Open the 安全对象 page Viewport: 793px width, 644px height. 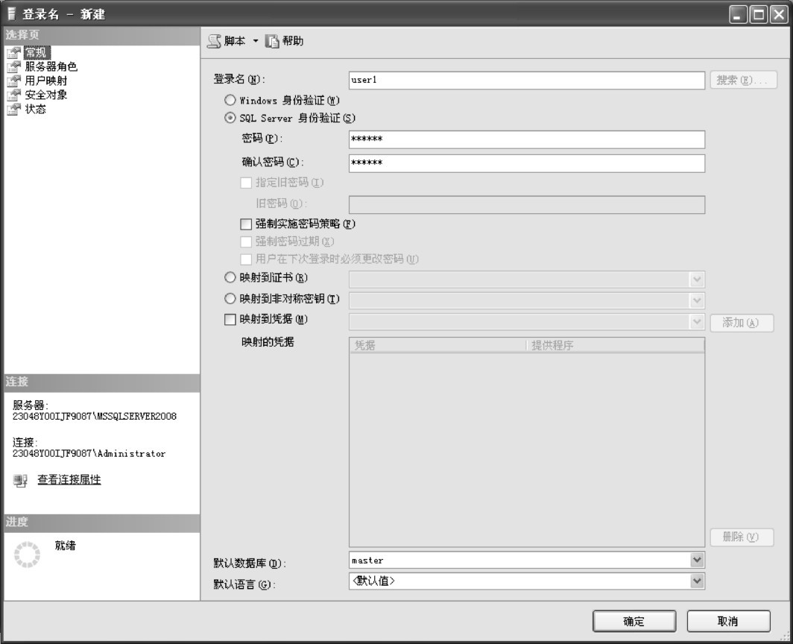(46, 95)
